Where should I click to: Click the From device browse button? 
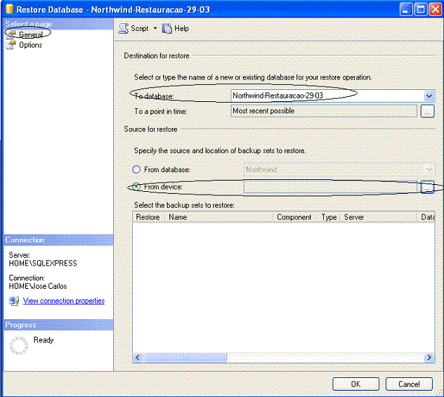(x=427, y=187)
